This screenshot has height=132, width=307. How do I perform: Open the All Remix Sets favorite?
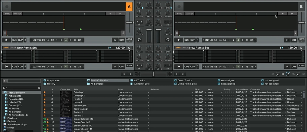[140, 84]
